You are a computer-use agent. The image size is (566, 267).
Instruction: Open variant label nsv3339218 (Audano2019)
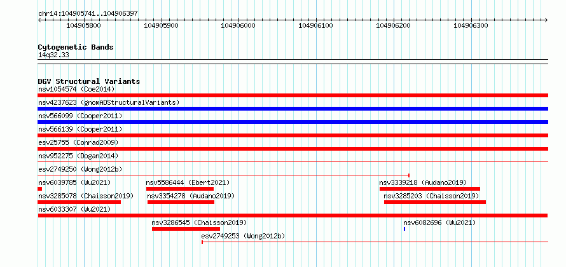tap(423, 182)
